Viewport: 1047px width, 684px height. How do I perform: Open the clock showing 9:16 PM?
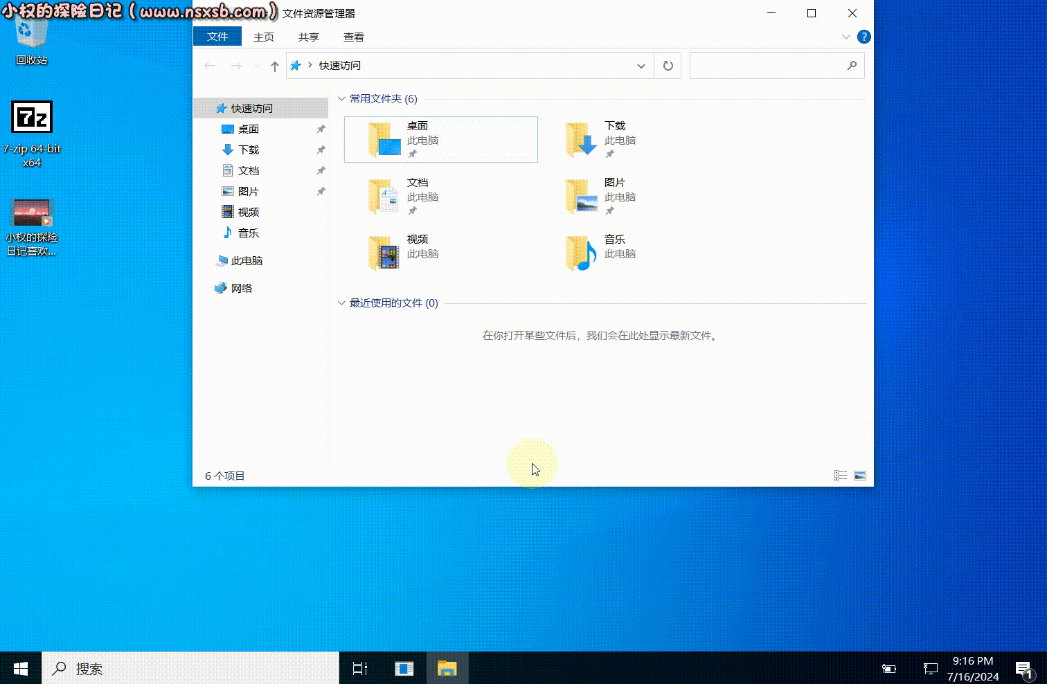[x=973, y=669]
